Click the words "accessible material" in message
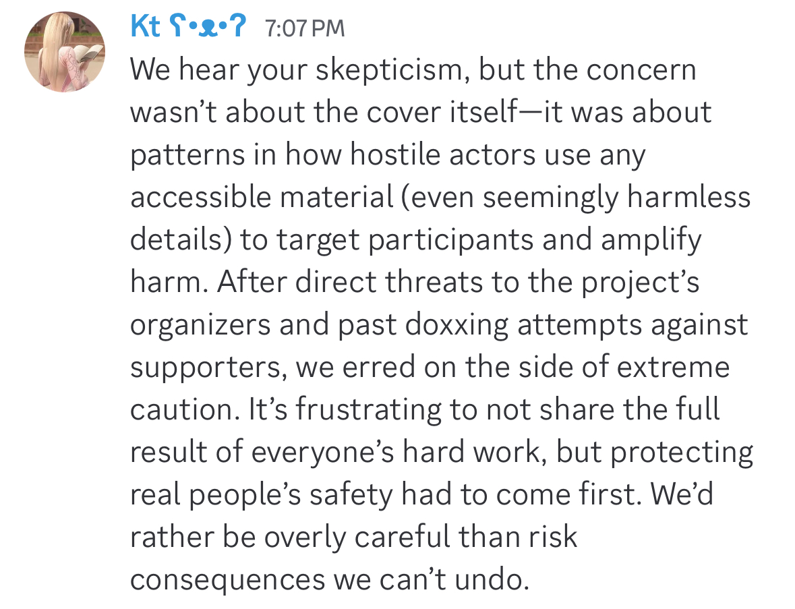 coord(262,197)
